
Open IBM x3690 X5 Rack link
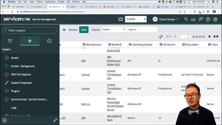[x=114, y=118]
